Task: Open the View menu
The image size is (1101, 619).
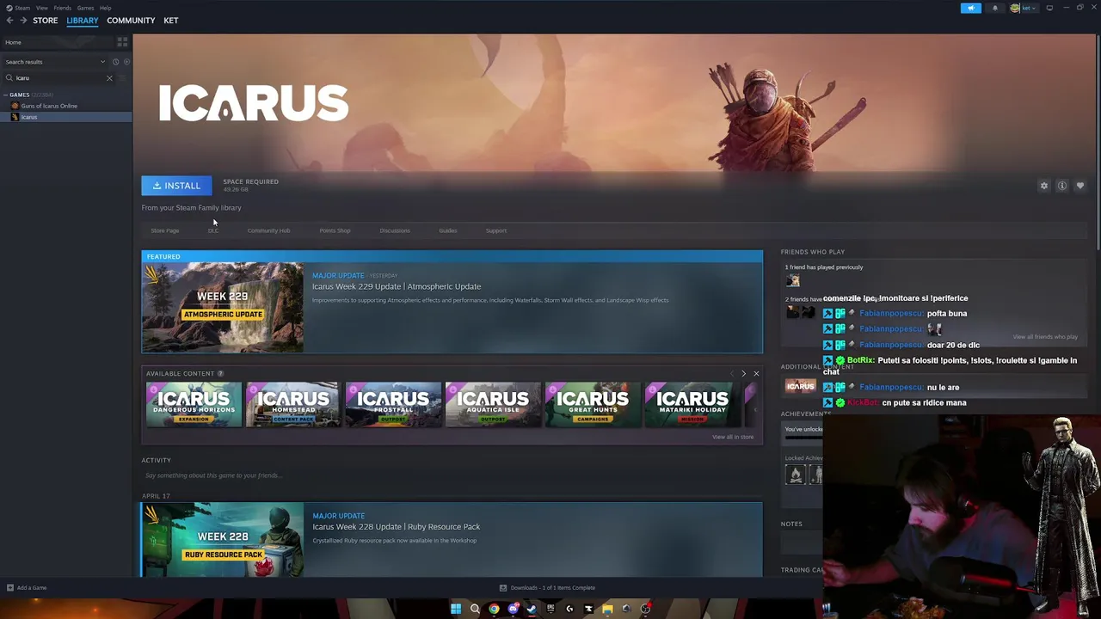Action: (41, 8)
